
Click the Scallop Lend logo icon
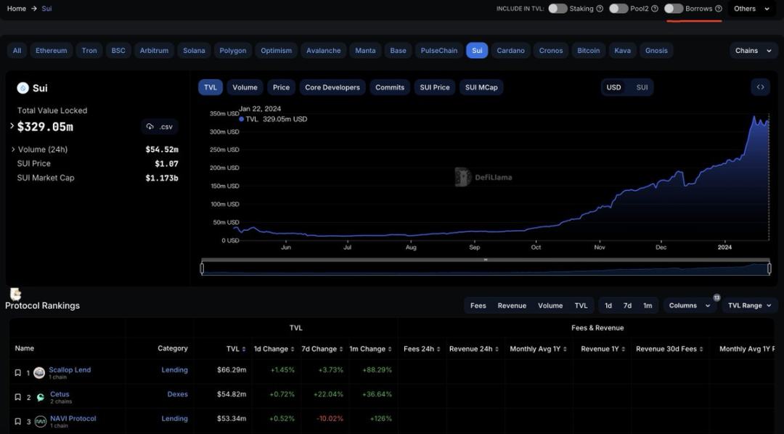pyautogui.click(x=39, y=373)
